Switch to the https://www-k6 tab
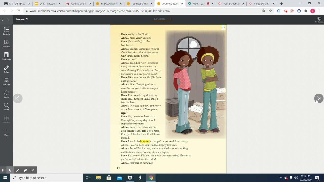324x182 pixels. 109,4
